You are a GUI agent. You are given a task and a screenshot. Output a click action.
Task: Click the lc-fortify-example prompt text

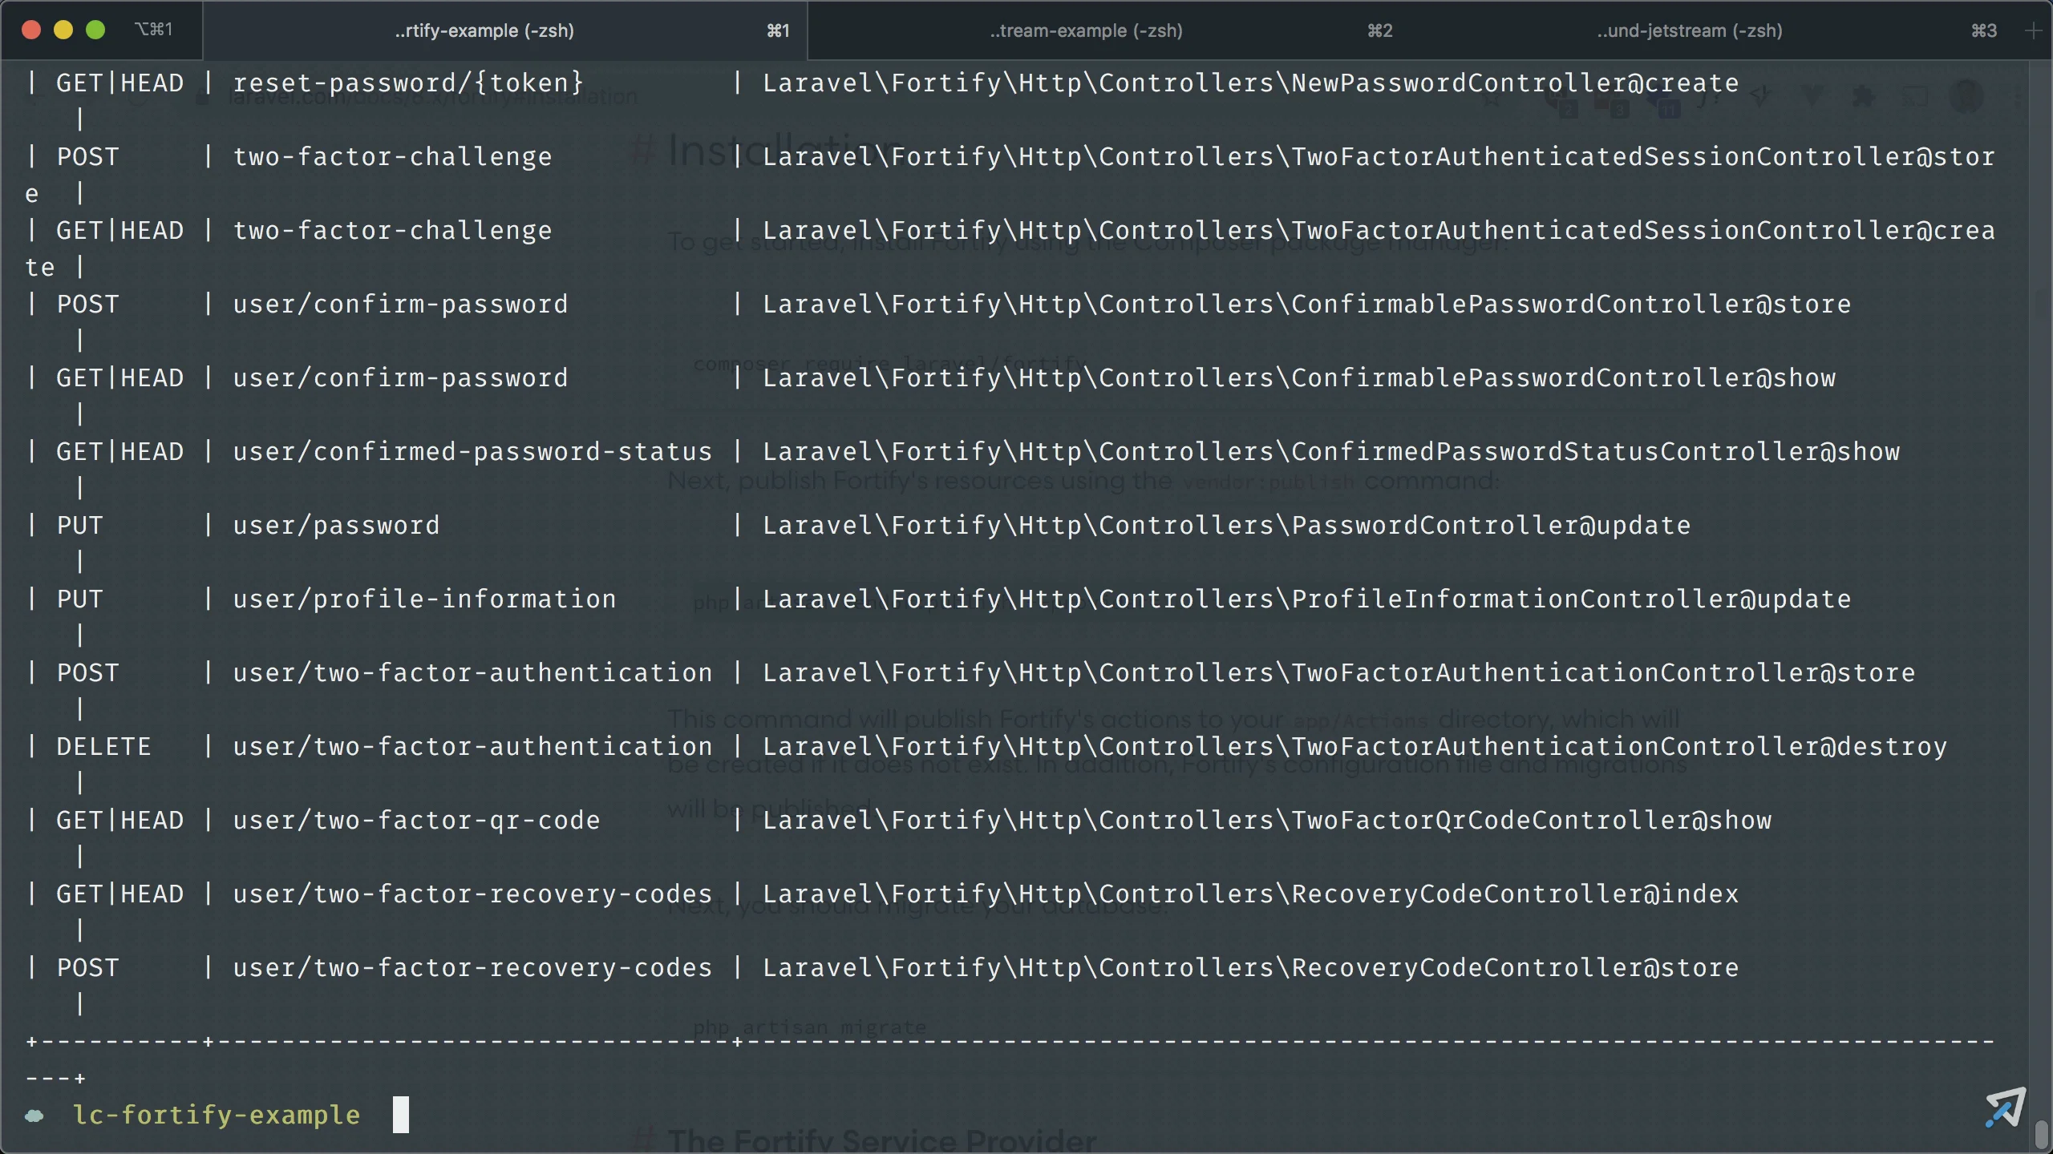pyautogui.click(x=217, y=1115)
